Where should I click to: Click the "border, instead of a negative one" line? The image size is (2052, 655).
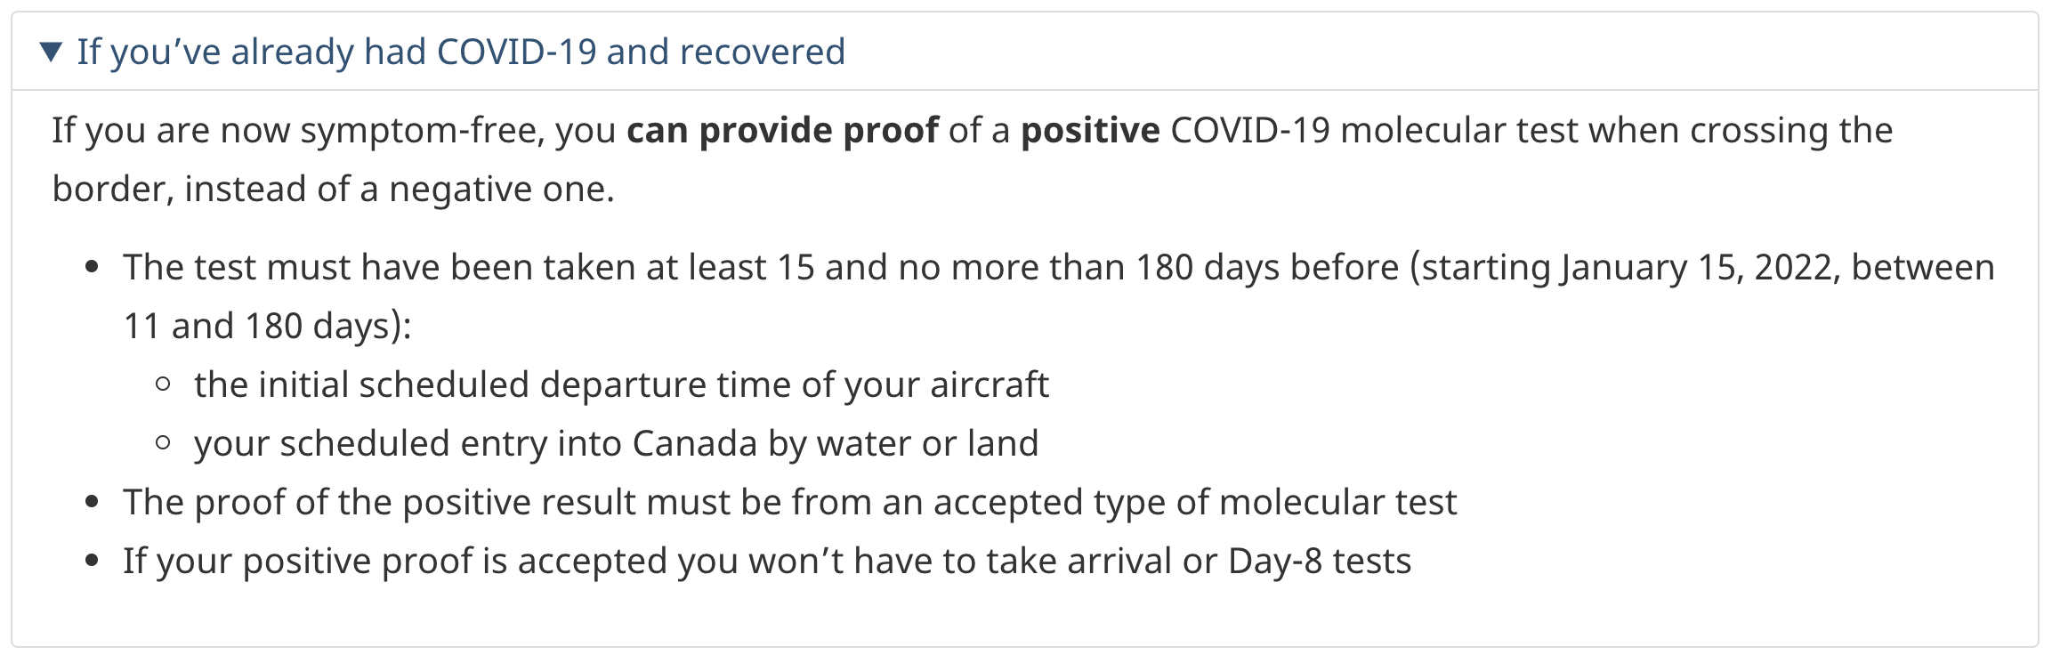pos(333,190)
